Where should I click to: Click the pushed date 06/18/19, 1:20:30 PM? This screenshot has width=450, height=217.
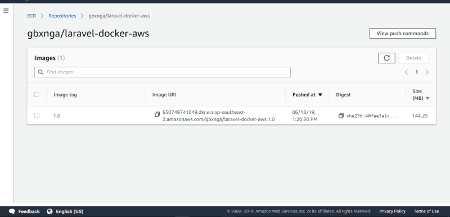pos(305,116)
